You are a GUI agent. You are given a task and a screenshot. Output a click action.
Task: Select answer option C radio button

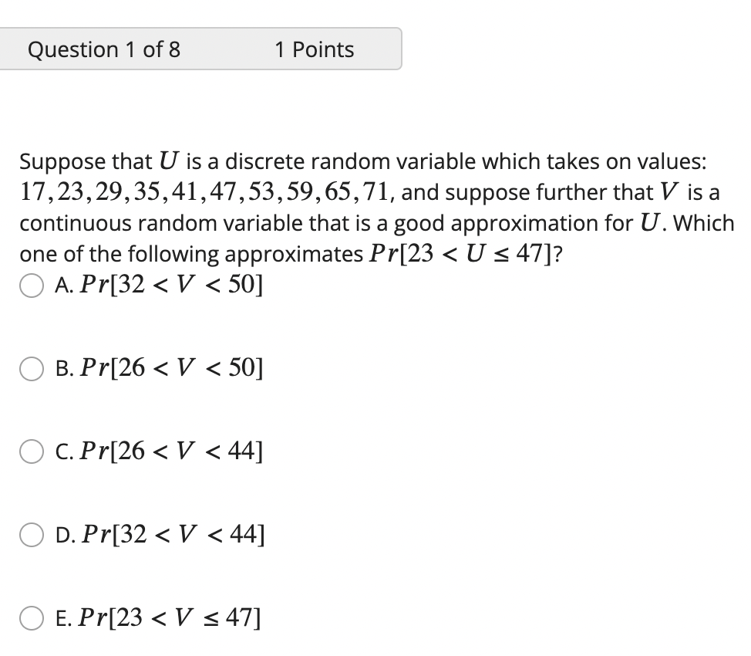point(31,452)
